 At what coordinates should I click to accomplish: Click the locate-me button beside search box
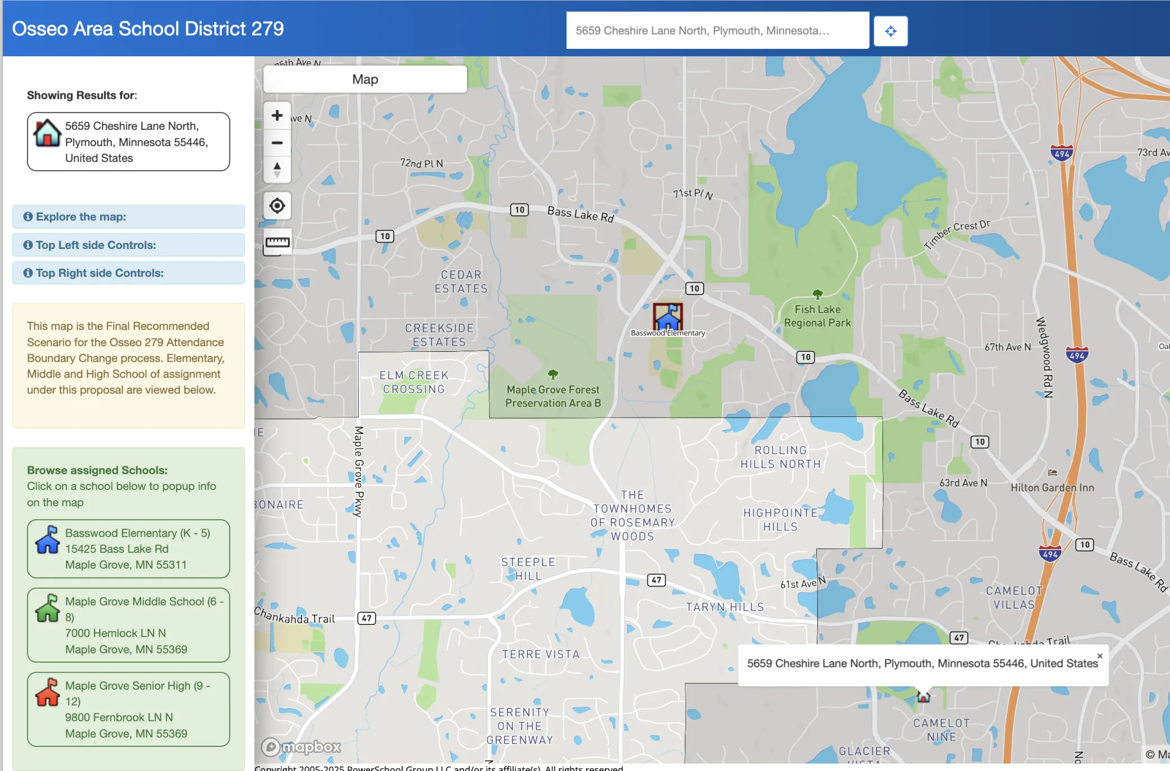(890, 31)
